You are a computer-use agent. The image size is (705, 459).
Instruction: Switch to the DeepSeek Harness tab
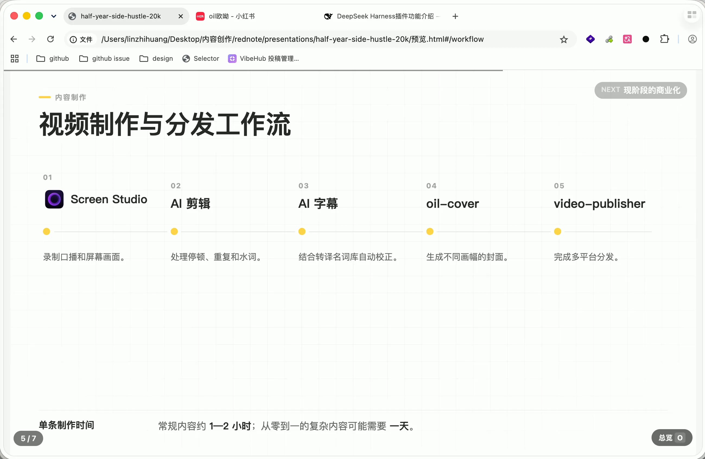tap(382, 16)
